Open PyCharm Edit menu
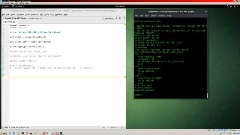Viewport: 240px width, 135px height. coord(8,15)
